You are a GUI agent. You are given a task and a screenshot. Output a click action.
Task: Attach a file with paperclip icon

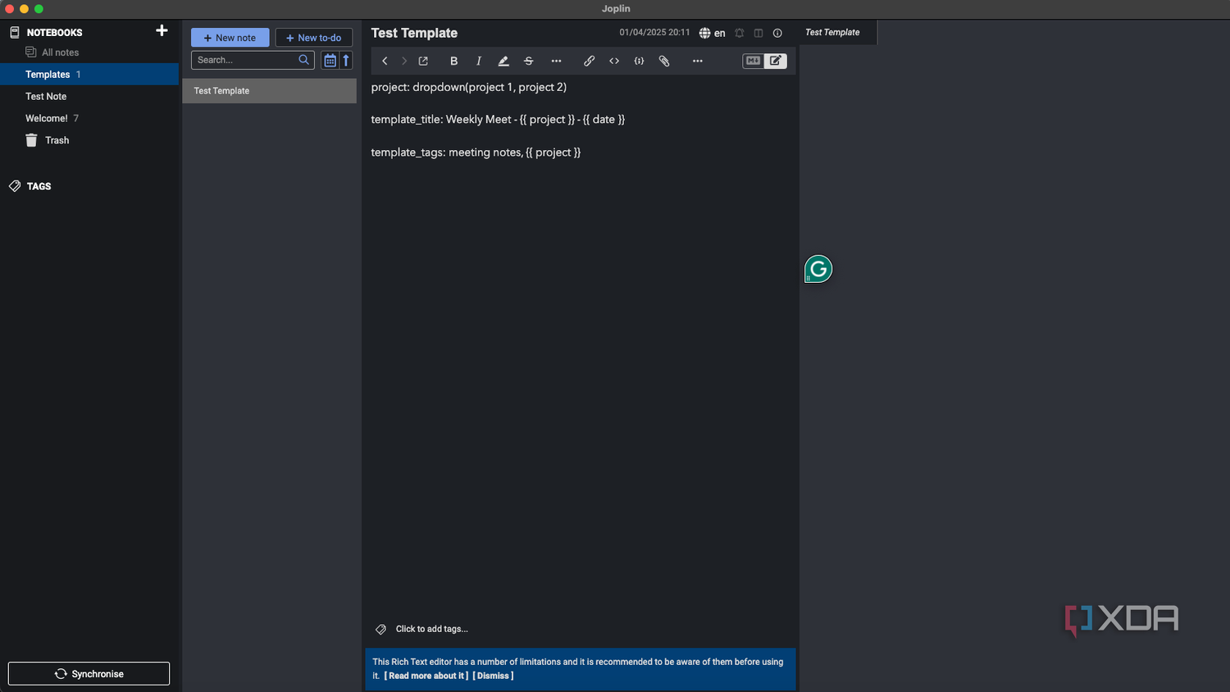(664, 61)
